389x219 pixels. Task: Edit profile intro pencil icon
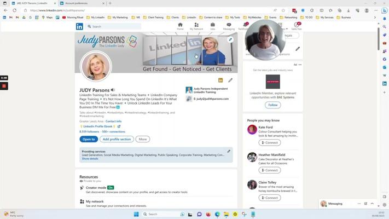(x=230, y=80)
